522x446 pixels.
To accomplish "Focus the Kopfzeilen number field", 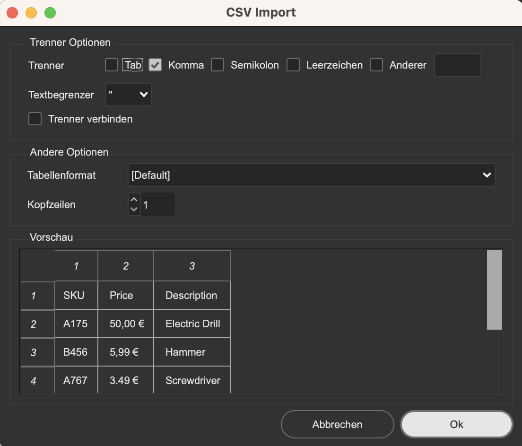I will [157, 204].
